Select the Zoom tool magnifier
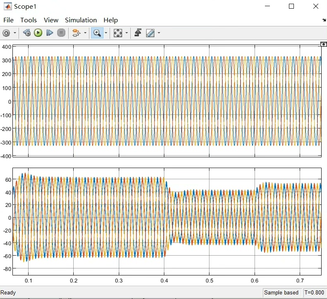327x299 pixels. (97, 33)
